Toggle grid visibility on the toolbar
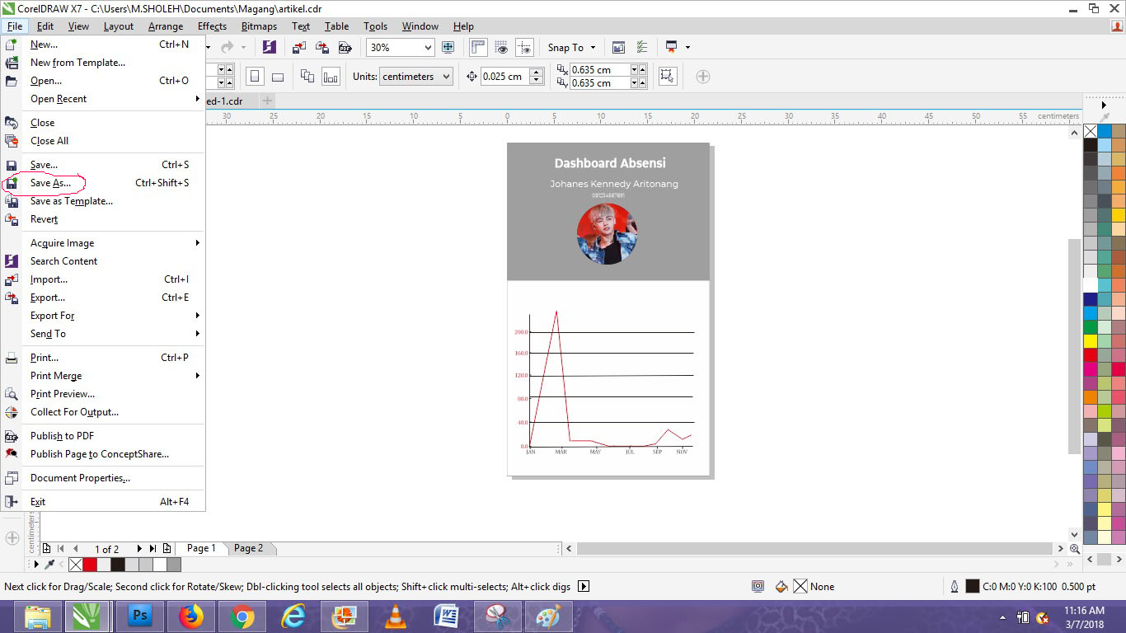Image resolution: width=1126 pixels, height=633 pixels. point(500,47)
